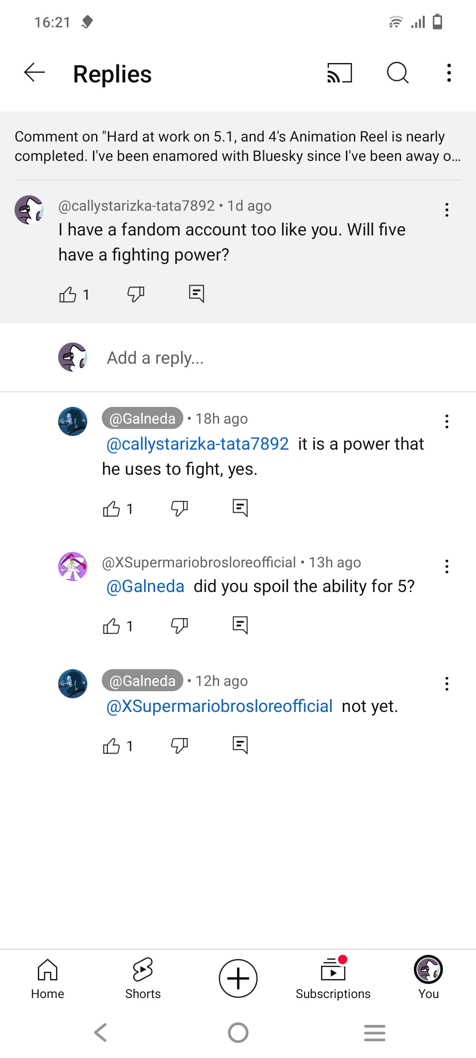476x1058 pixels.
Task: Tap the Add a reply field
Action: point(155,357)
